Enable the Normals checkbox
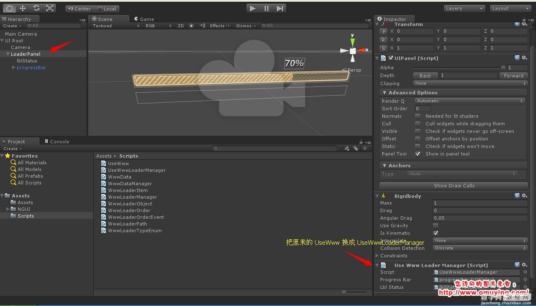The width and height of the screenshot is (536, 306). [418, 116]
